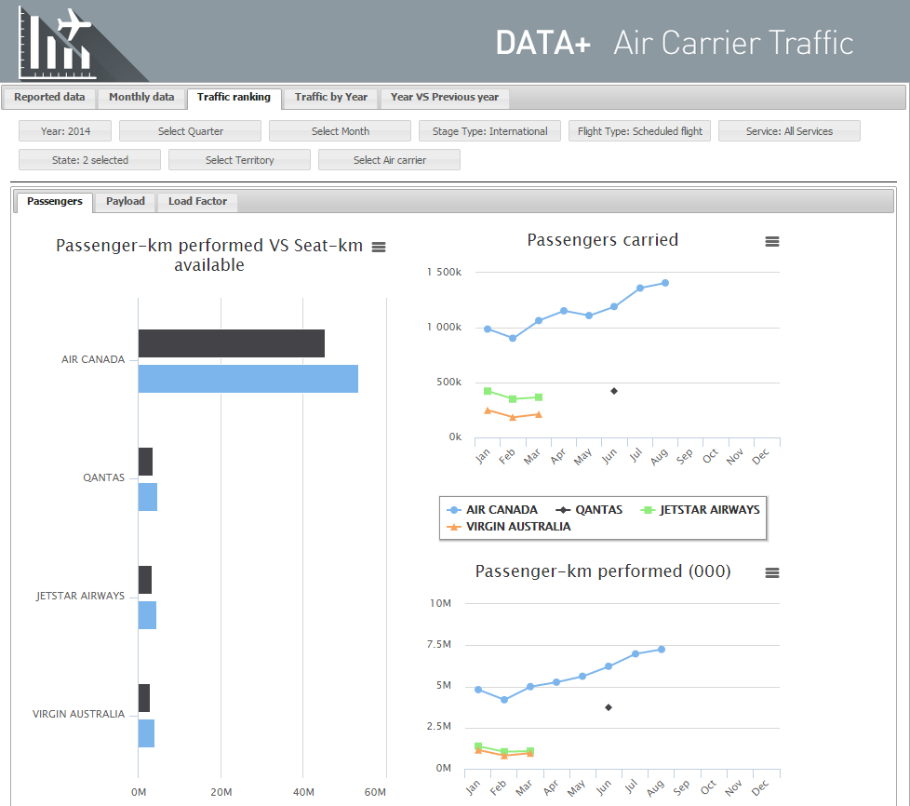The height and width of the screenshot is (806, 910).
Task: Click Virgin Australia's blue seat-km bar
Action: (x=146, y=733)
